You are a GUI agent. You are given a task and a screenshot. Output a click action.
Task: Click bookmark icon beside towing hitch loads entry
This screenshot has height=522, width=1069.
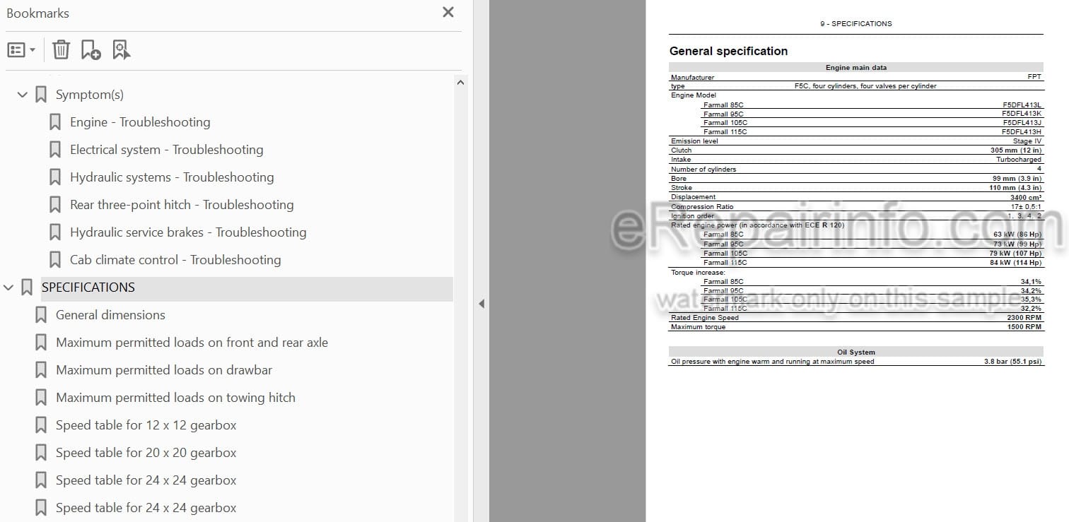pyautogui.click(x=41, y=398)
